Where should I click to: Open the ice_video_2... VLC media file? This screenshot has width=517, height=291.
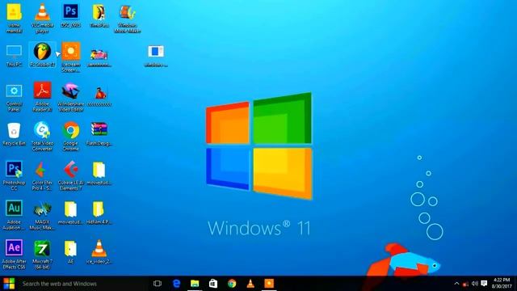99,251
